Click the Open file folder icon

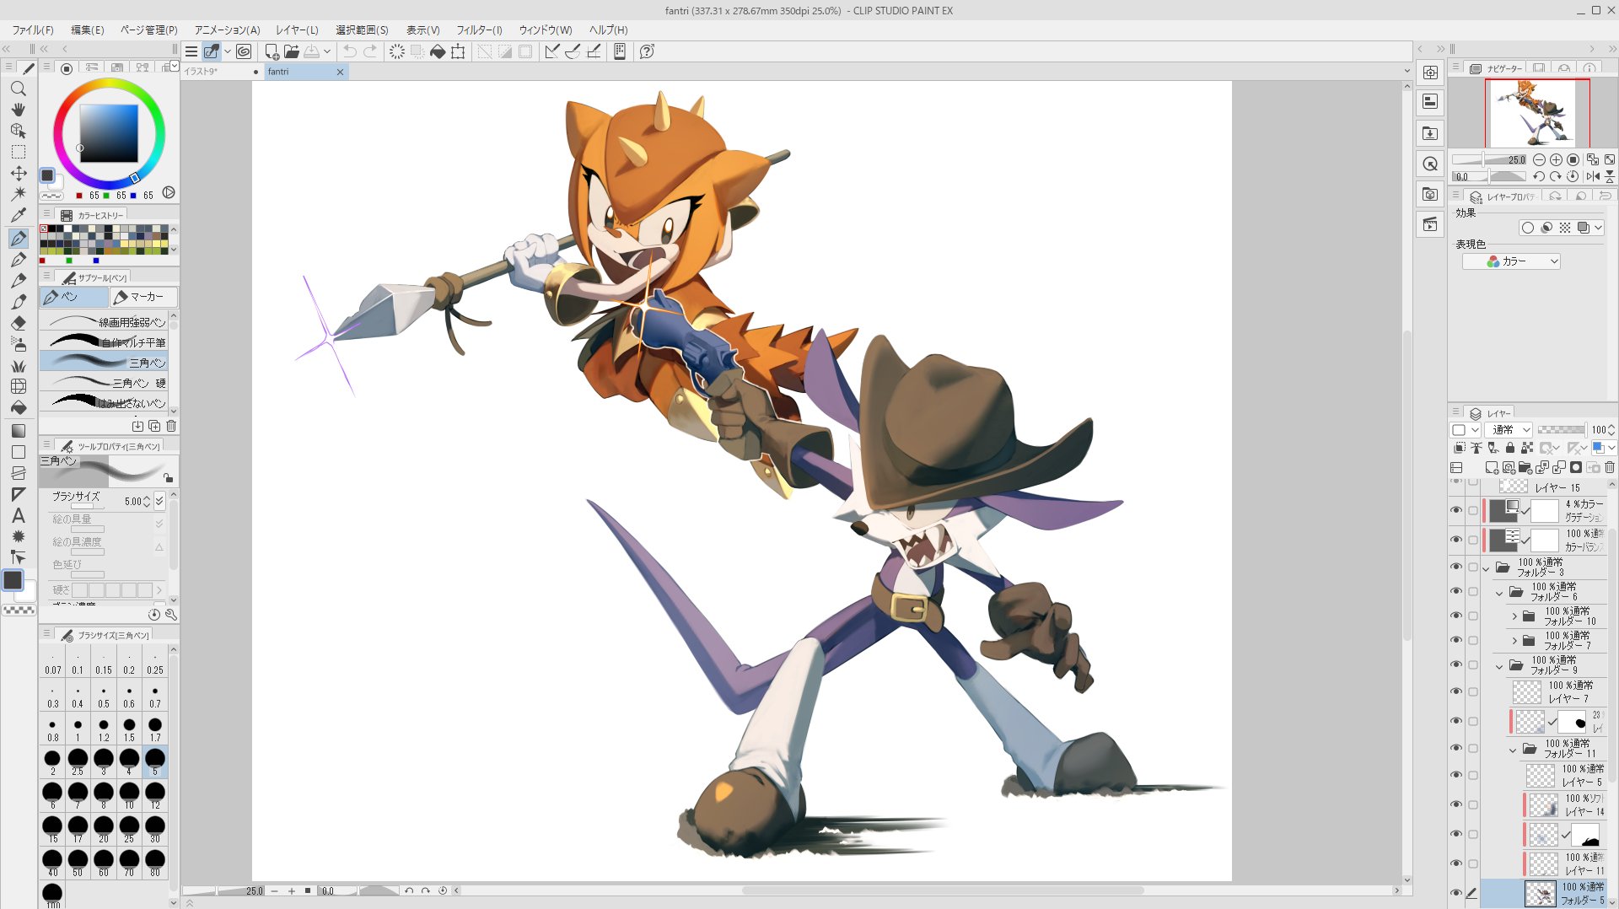point(292,51)
